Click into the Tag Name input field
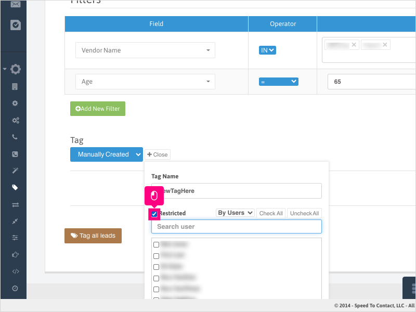This screenshot has width=416, height=312. 237,191
